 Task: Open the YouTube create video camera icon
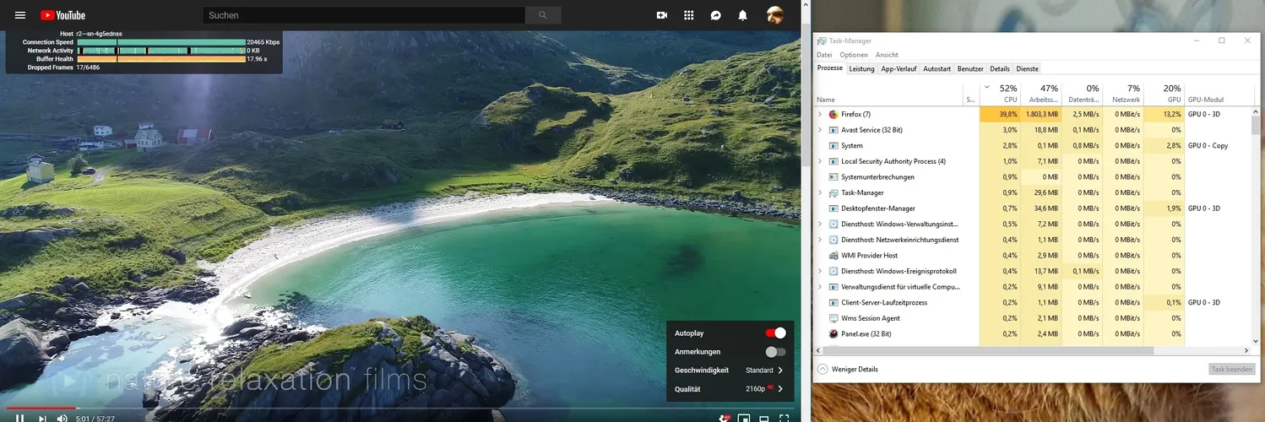tap(662, 15)
